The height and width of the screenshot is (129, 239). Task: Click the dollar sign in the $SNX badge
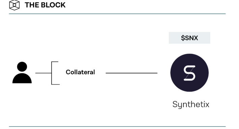[183, 38]
